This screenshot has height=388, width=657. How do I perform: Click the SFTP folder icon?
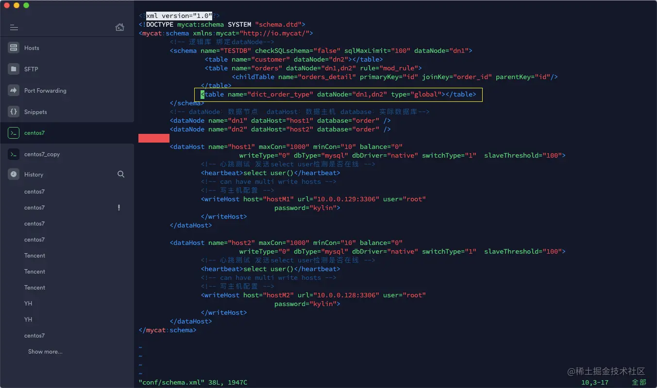14,69
